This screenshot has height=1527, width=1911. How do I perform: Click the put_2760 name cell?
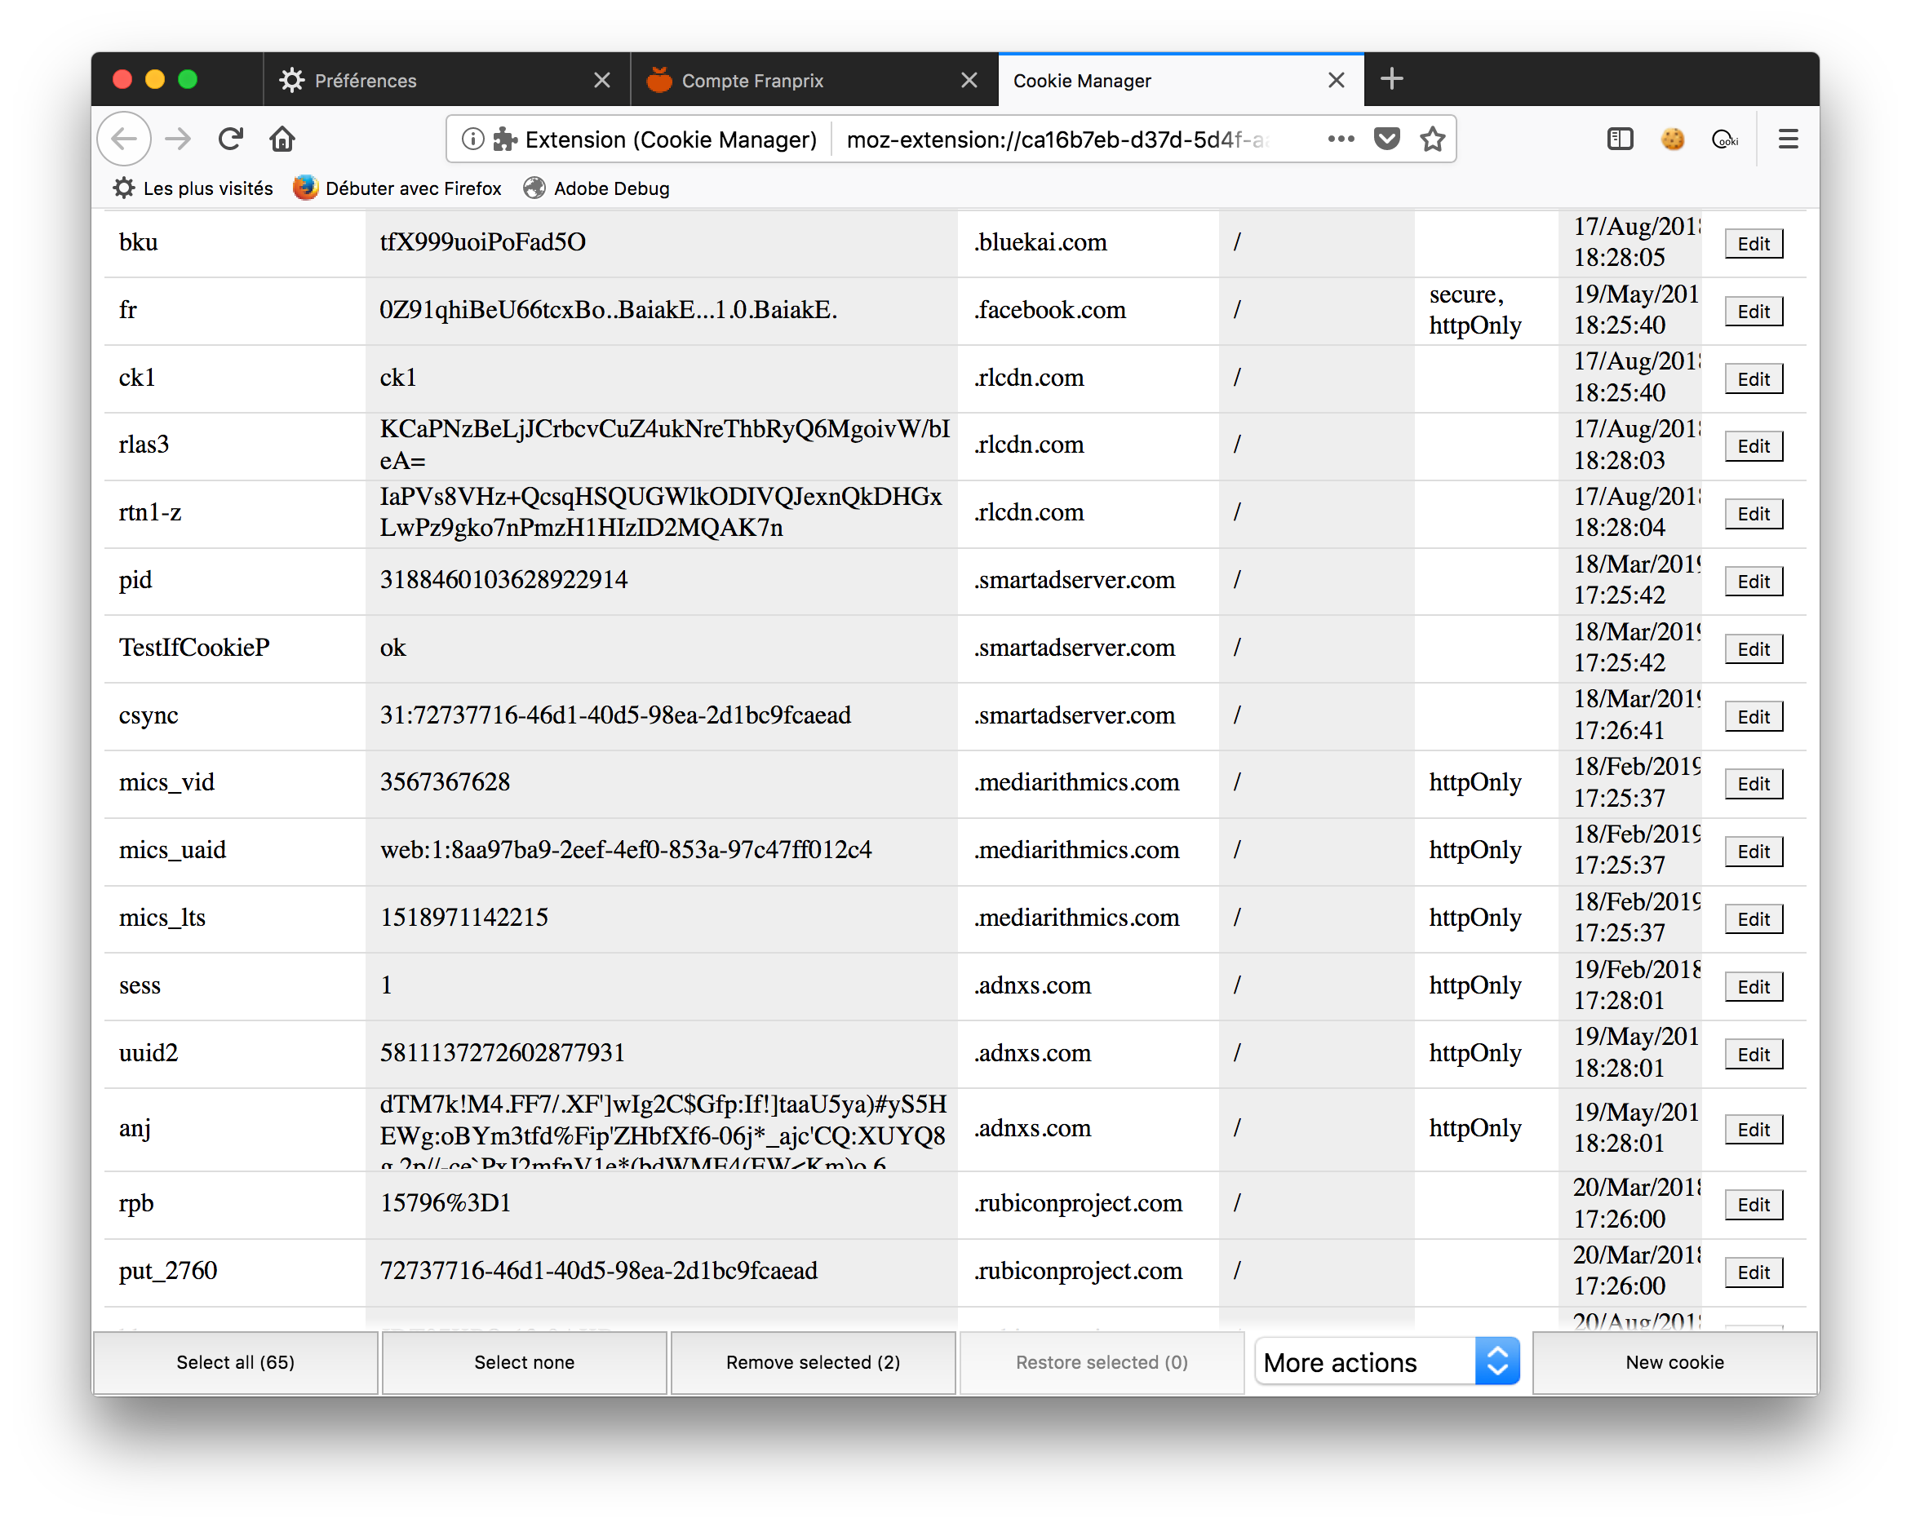pos(235,1271)
